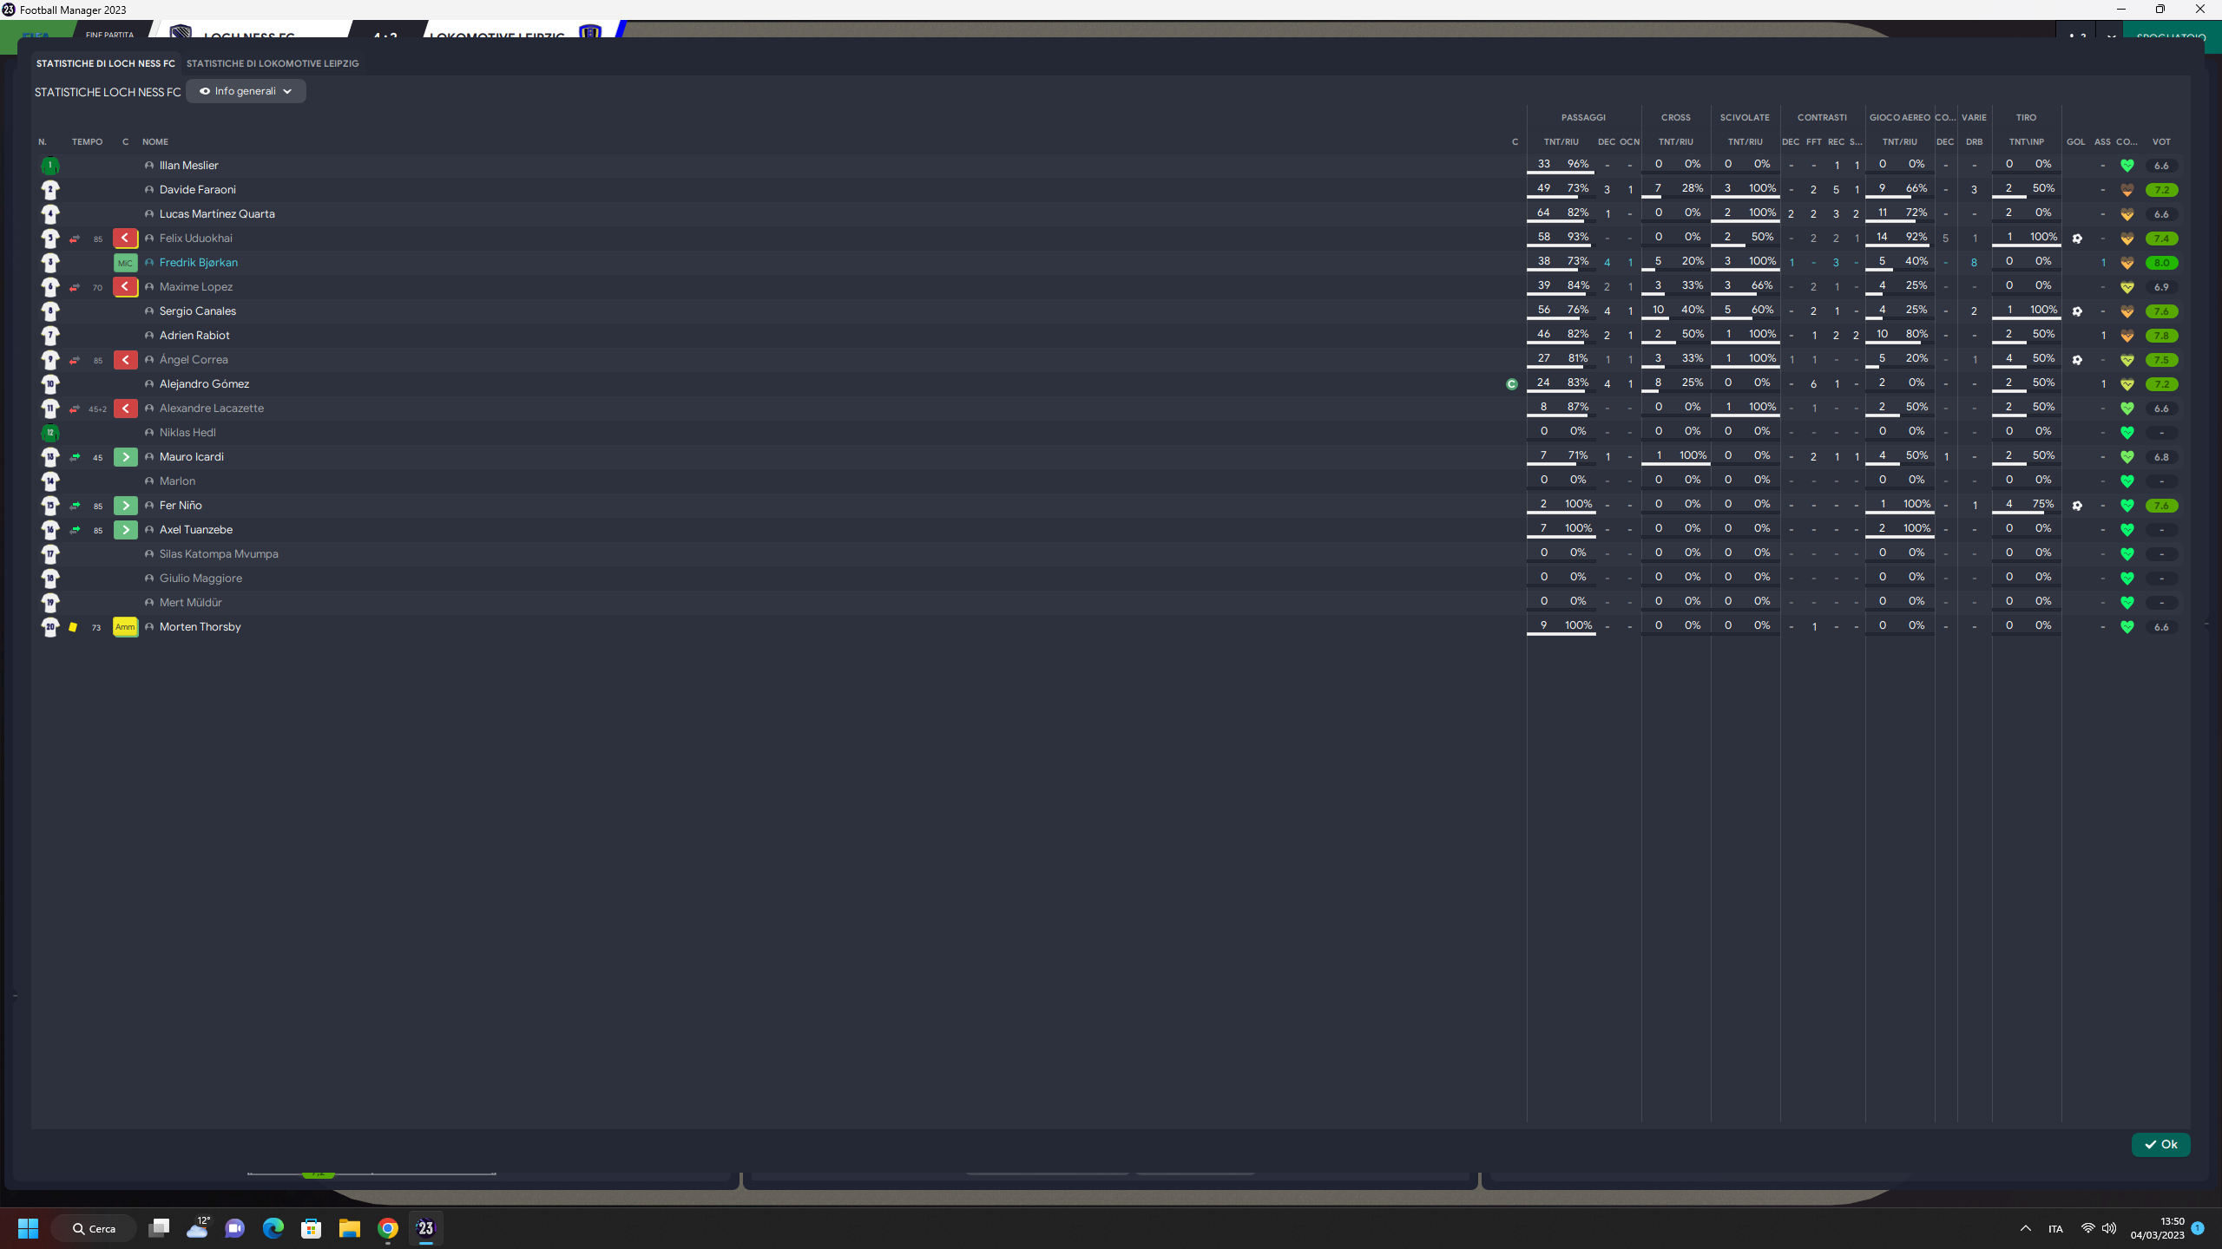
Task: Click the Fine Partita tab in the header
Action: coord(110,35)
